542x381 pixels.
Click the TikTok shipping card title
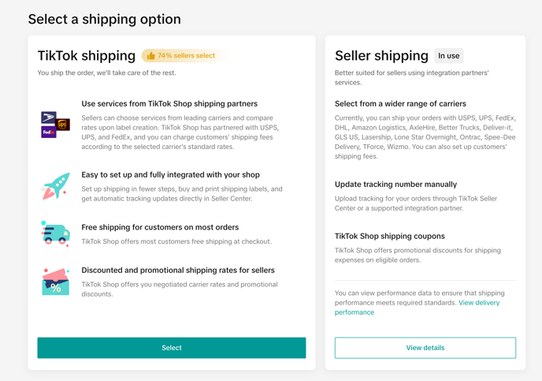tap(87, 56)
